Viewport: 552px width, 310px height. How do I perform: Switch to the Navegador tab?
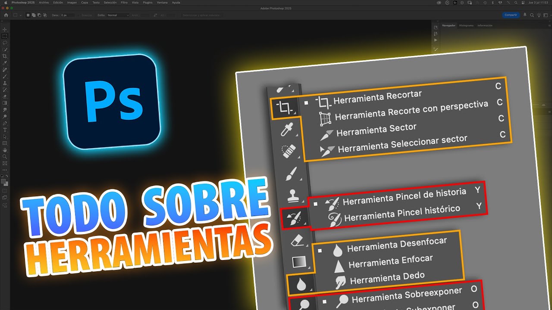(x=448, y=25)
